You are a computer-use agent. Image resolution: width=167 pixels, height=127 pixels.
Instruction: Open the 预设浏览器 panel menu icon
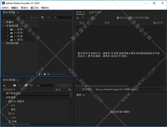click(x=18, y=80)
